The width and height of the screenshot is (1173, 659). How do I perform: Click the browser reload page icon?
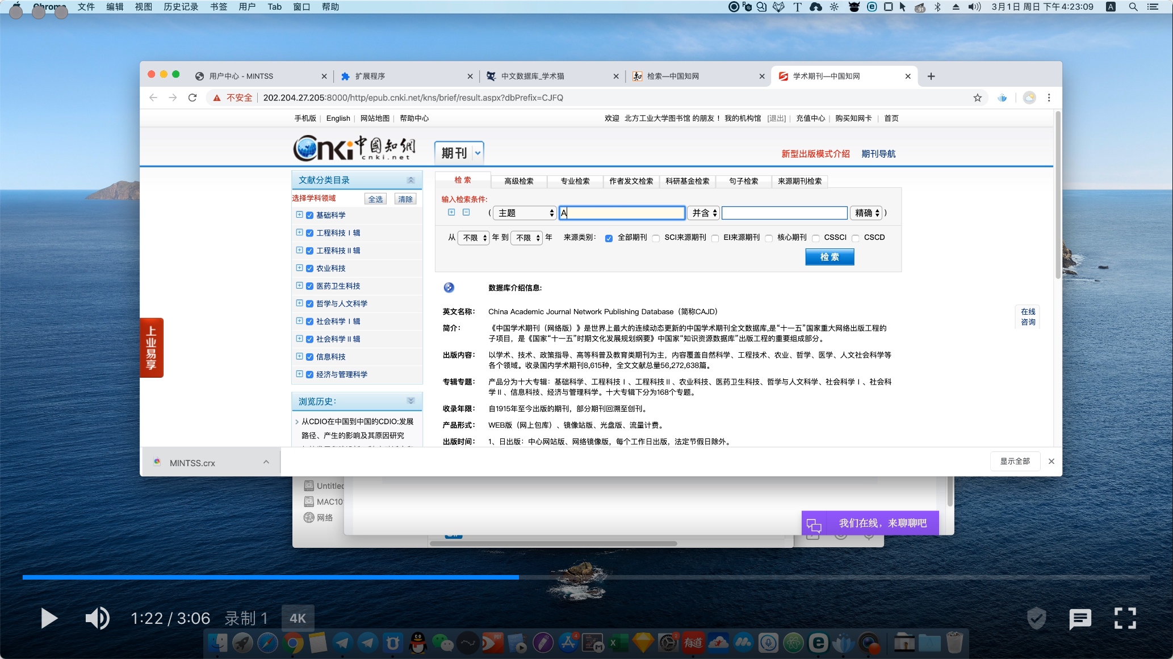click(192, 98)
